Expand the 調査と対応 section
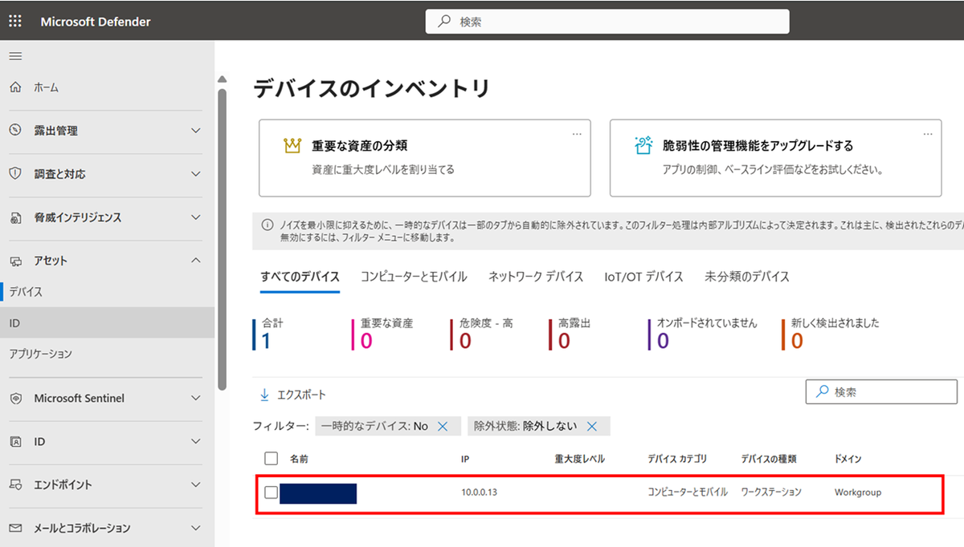This screenshot has height=547, width=964. [196, 174]
